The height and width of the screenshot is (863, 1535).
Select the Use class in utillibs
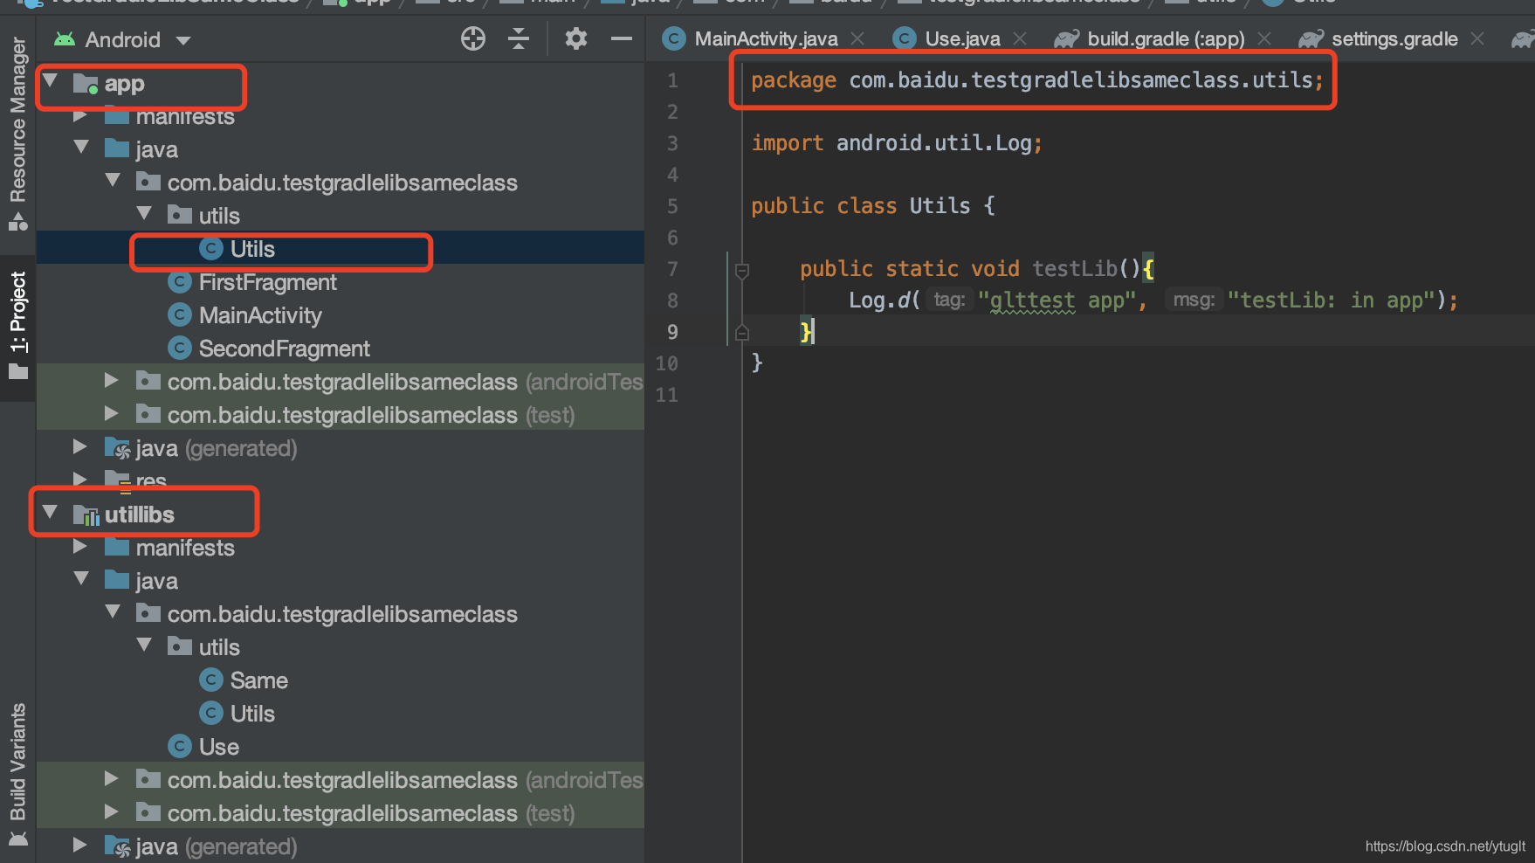[218, 747]
